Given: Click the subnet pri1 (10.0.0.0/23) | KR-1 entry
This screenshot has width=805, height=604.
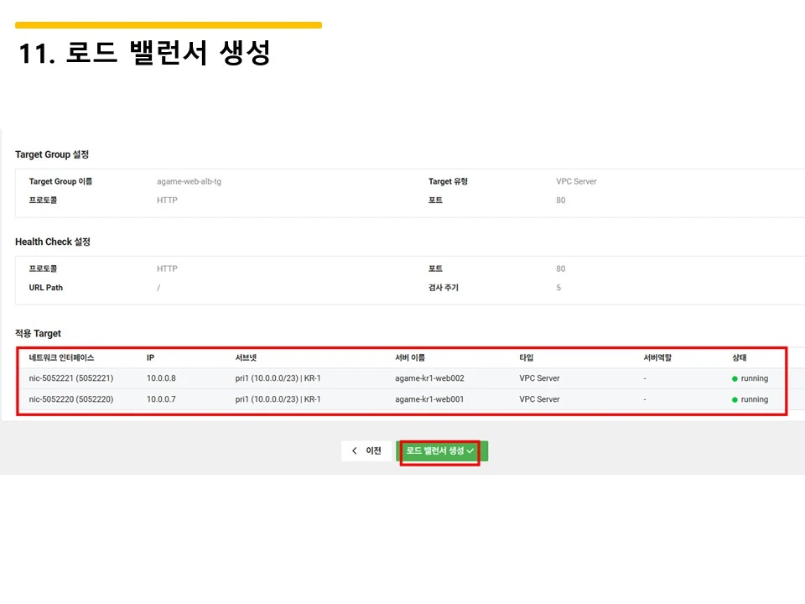Looking at the screenshot, I should click(277, 378).
